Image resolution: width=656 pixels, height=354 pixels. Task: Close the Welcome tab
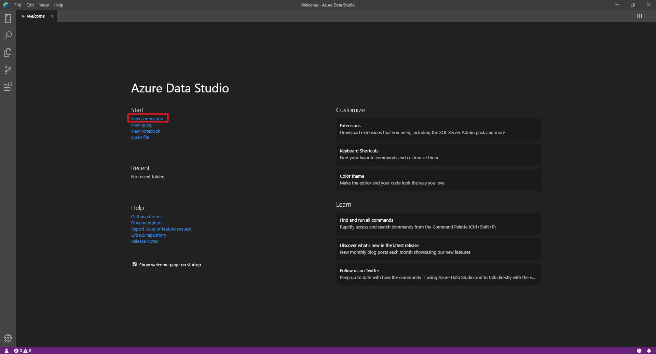click(52, 16)
